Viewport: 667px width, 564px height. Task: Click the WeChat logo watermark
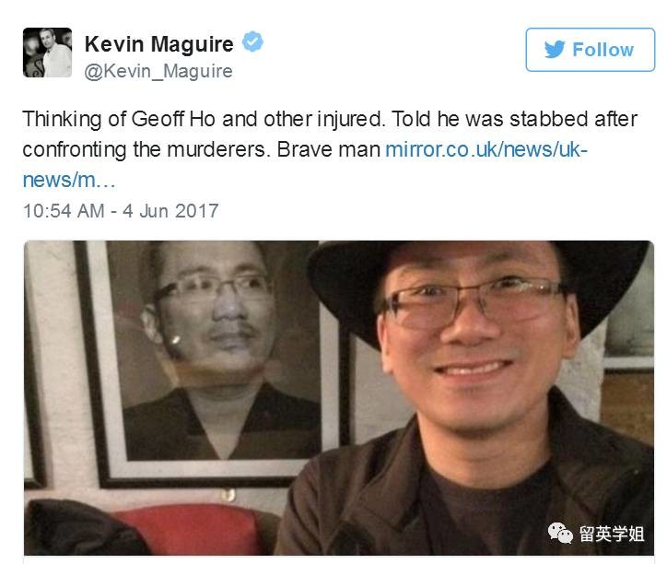point(560,534)
